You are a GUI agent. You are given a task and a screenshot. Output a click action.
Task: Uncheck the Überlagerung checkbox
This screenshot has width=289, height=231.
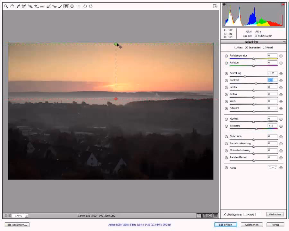(224, 214)
